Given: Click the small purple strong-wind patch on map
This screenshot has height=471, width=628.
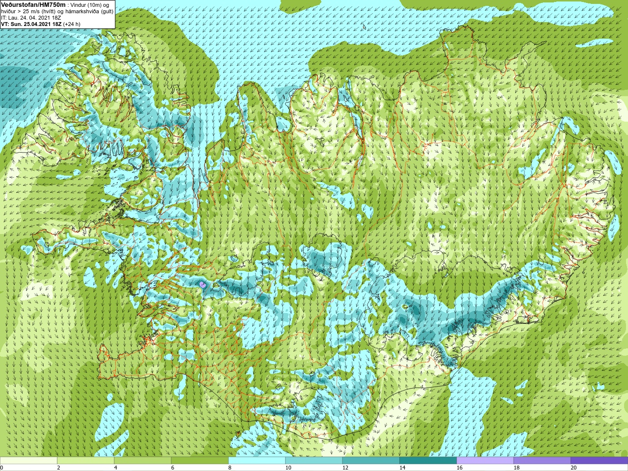Looking at the screenshot, I should point(202,284).
